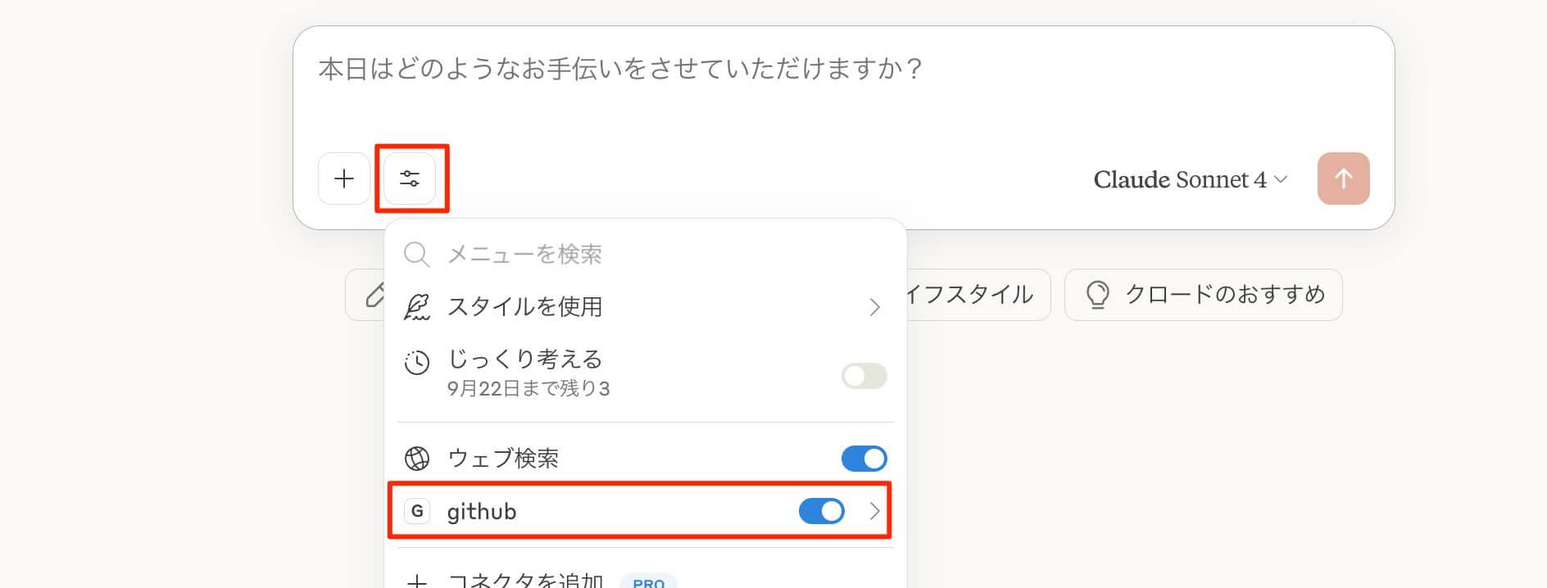
Task: Click the clock icon beside じっくり考える
Action: click(x=417, y=362)
